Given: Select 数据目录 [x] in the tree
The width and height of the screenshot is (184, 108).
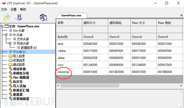Looking at the screenshot, I should pos(29,48).
